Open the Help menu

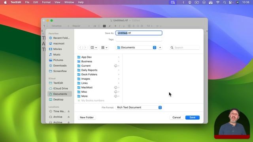tap(81, 2)
